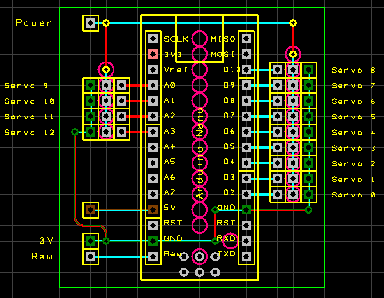
Task: Select the header pad next to the TXD label
Action: [x=246, y=257]
